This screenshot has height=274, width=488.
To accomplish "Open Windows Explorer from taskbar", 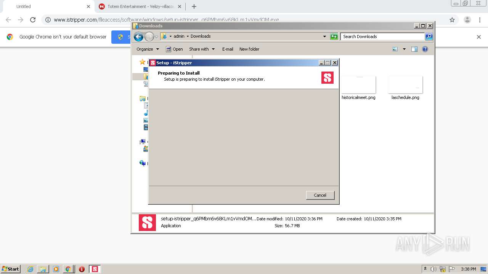I will point(43,269).
